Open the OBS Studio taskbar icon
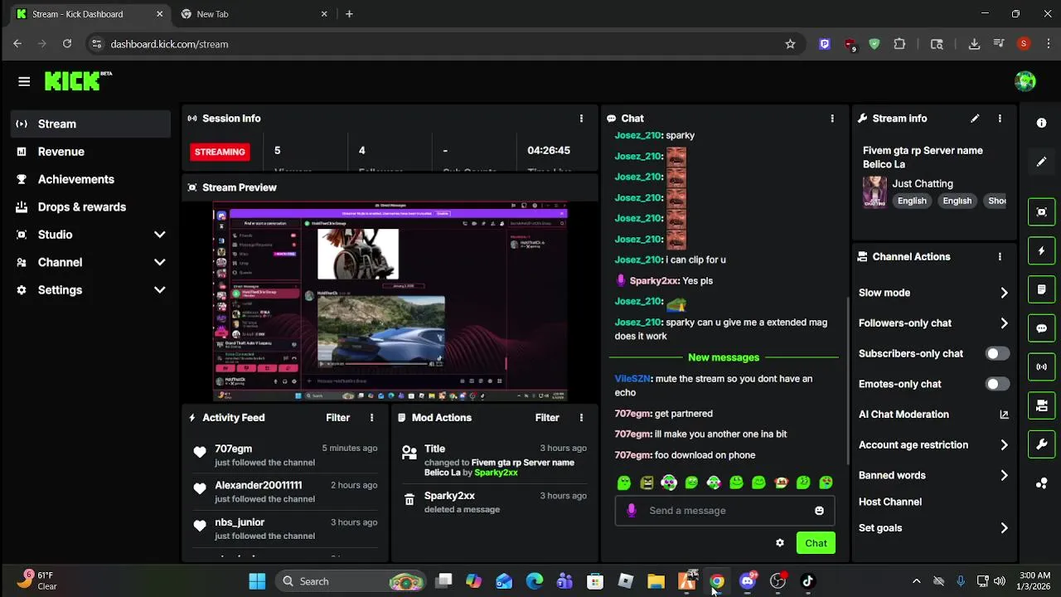 [x=778, y=581]
